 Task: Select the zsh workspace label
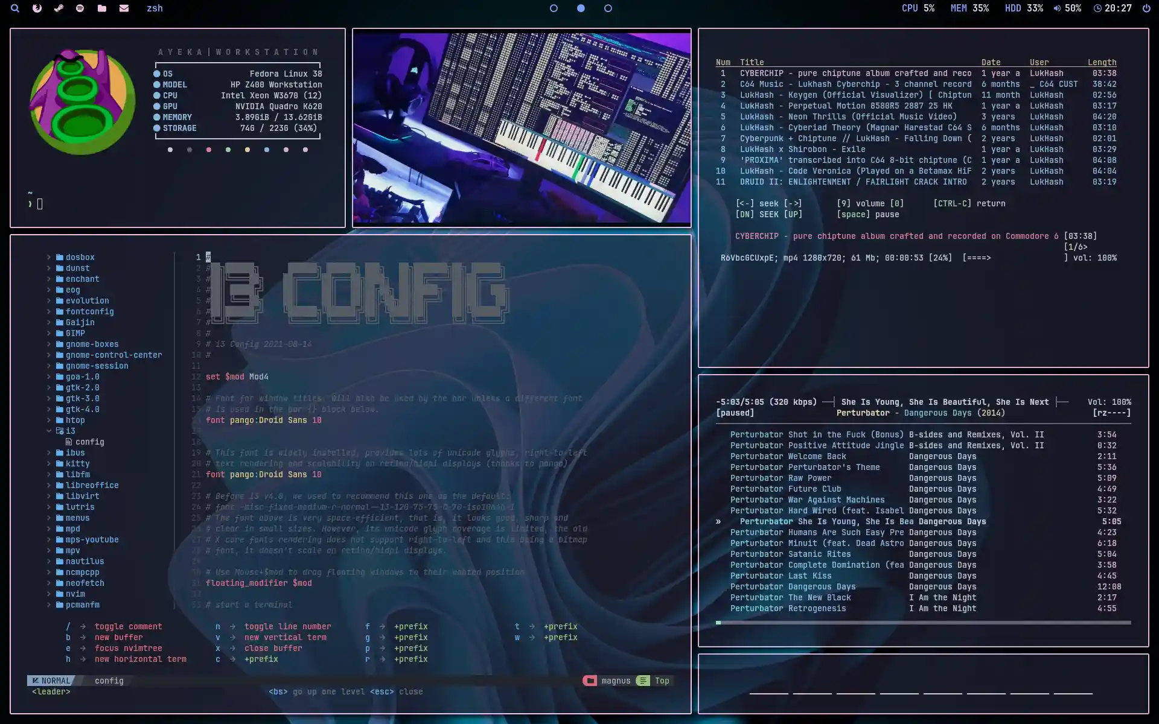tap(155, 8)
